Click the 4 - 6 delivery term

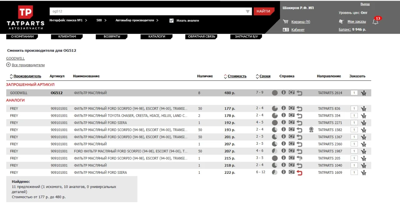260,151
